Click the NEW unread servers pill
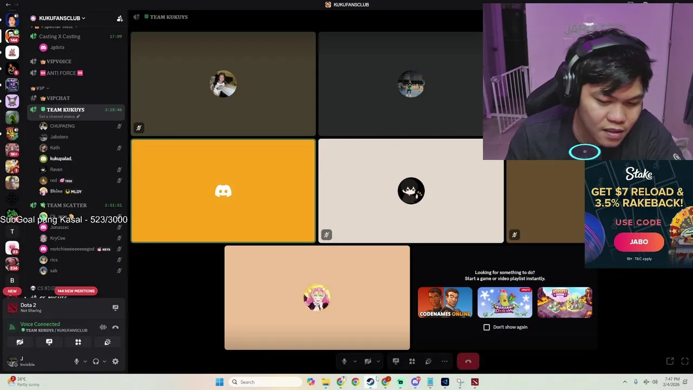Viewport: 693px width, 390px height. (x=12, y=291)
